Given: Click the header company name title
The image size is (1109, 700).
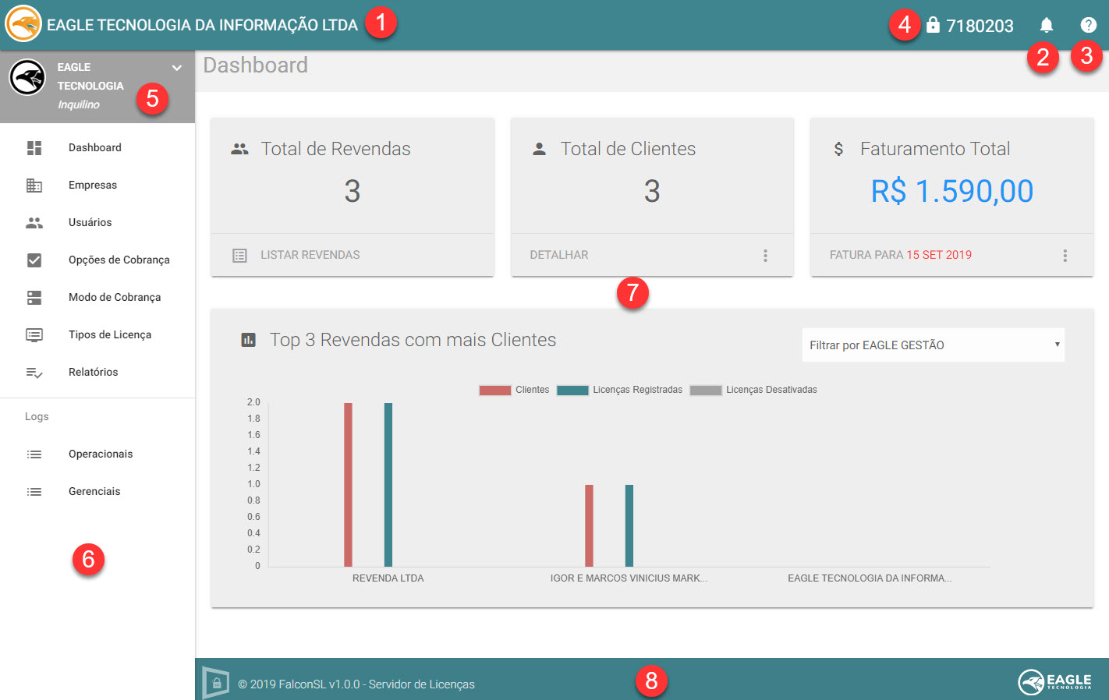Looking at the screenshot, I should pos(202,25).
